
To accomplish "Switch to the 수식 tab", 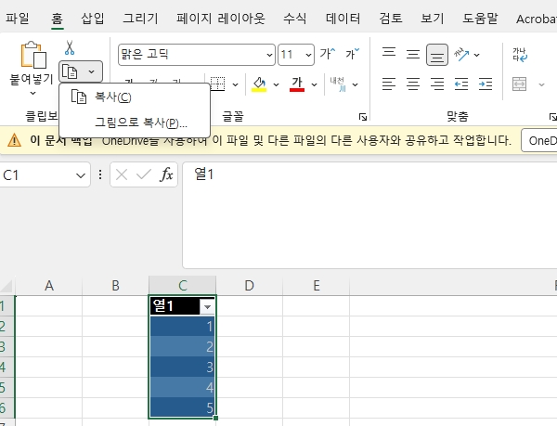I will [x=294, y=19].
